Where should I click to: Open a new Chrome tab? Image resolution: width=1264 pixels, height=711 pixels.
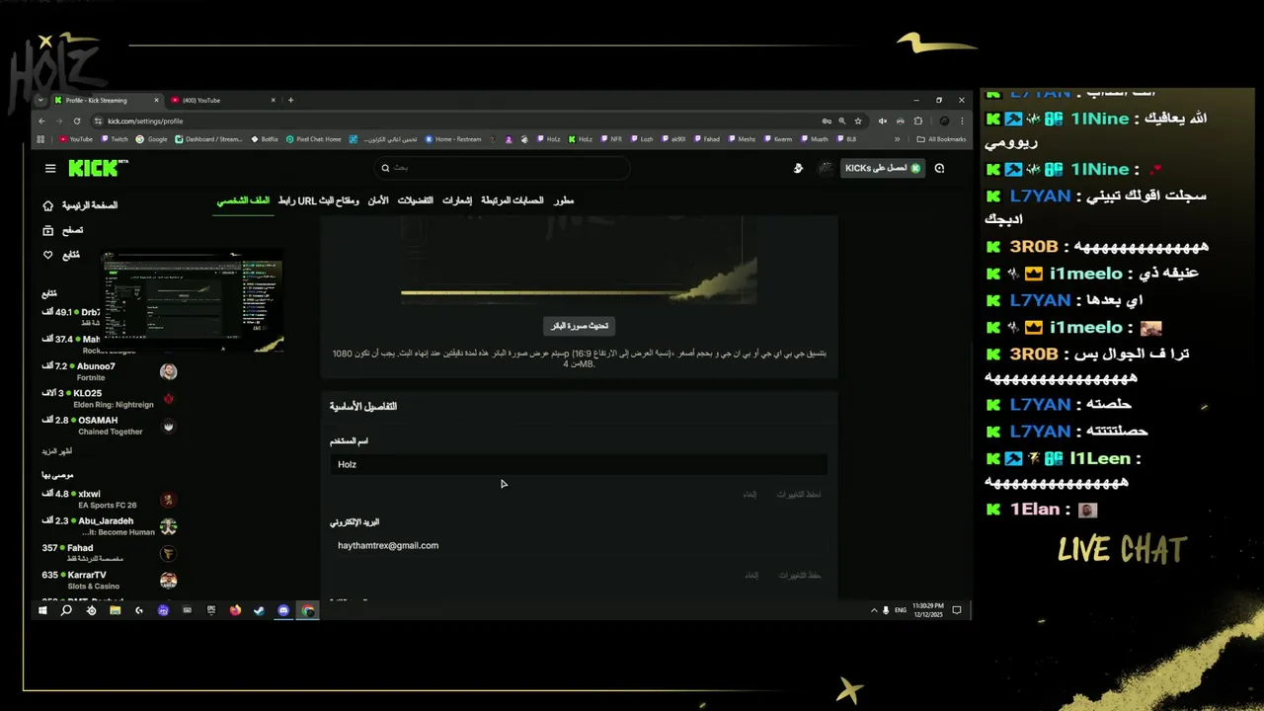(290, 100)
